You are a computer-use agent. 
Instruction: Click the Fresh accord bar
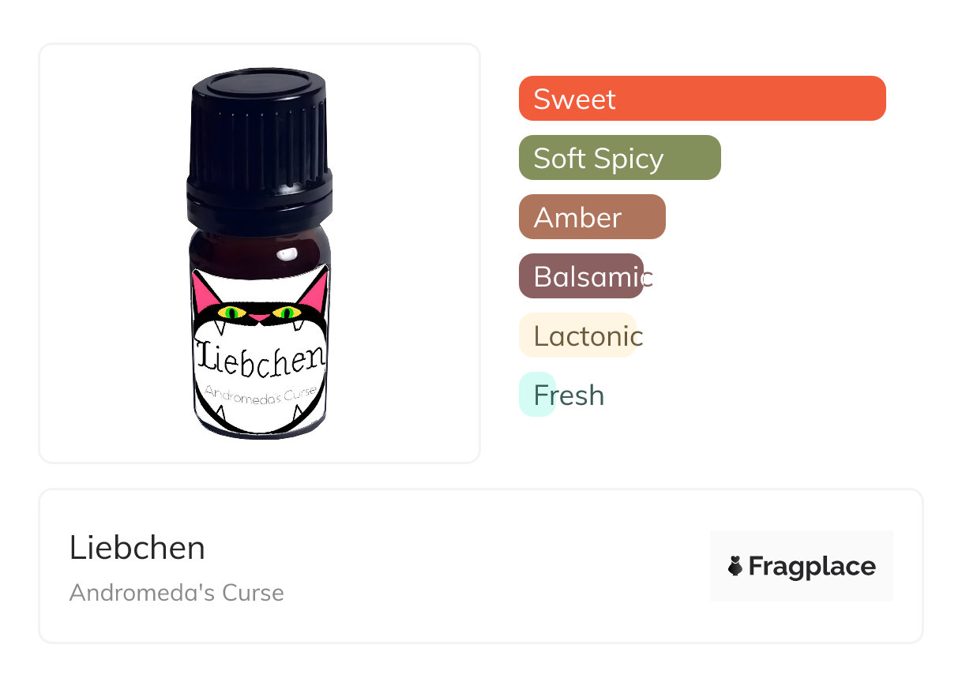[538, 395]
